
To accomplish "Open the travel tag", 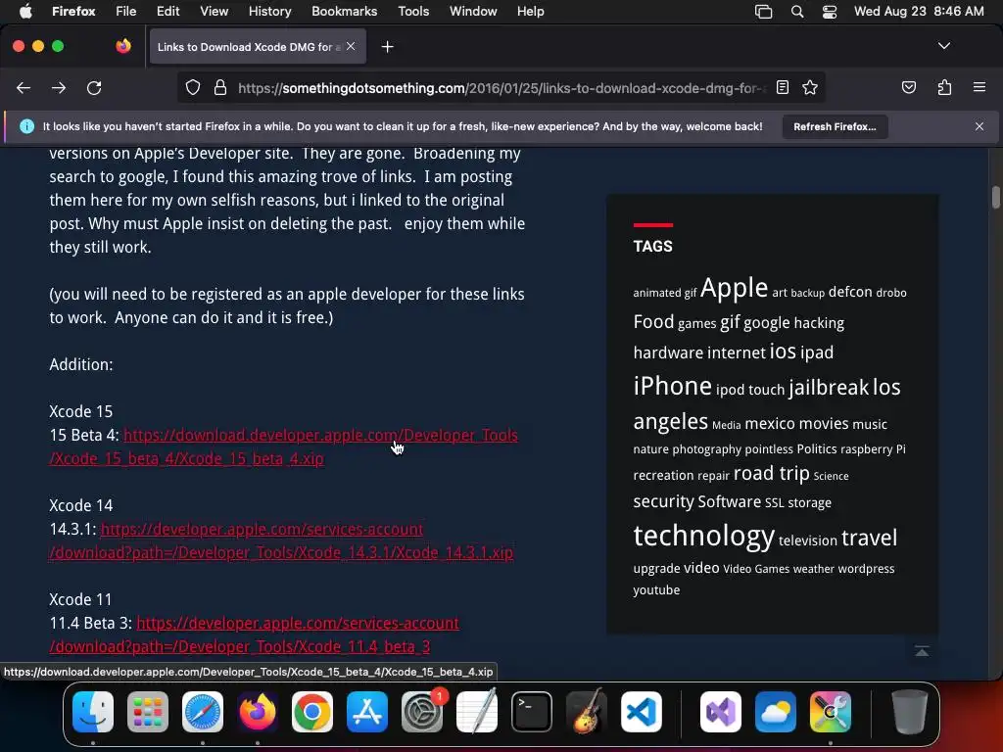I will (869, 538).
